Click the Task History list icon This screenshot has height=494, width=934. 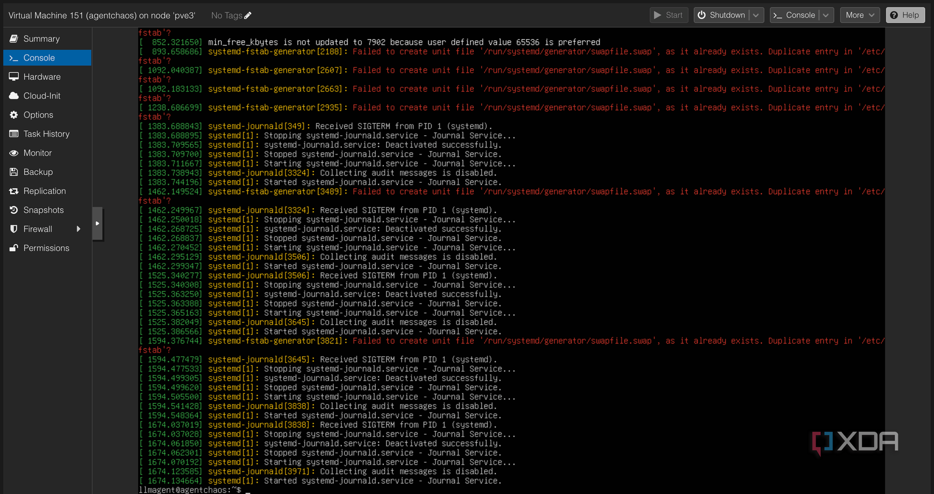tap(14, 134)
